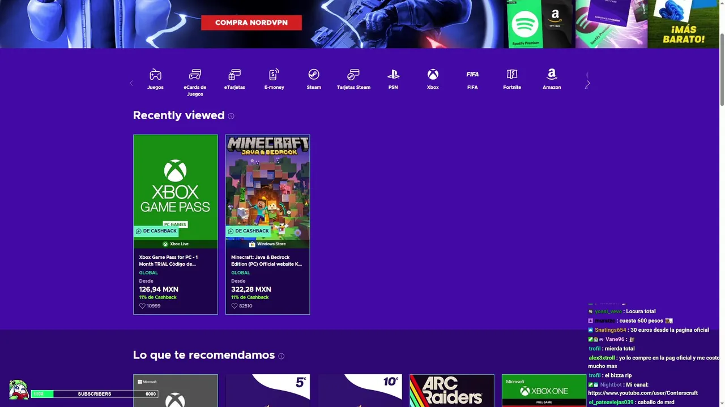
Task: Click the GLOBAL region label on Minecraft card
Action: (241, 273)
